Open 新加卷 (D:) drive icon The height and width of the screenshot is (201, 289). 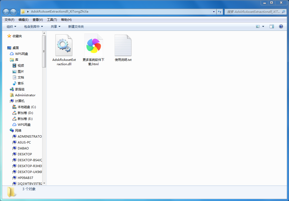tap(14, 113)
